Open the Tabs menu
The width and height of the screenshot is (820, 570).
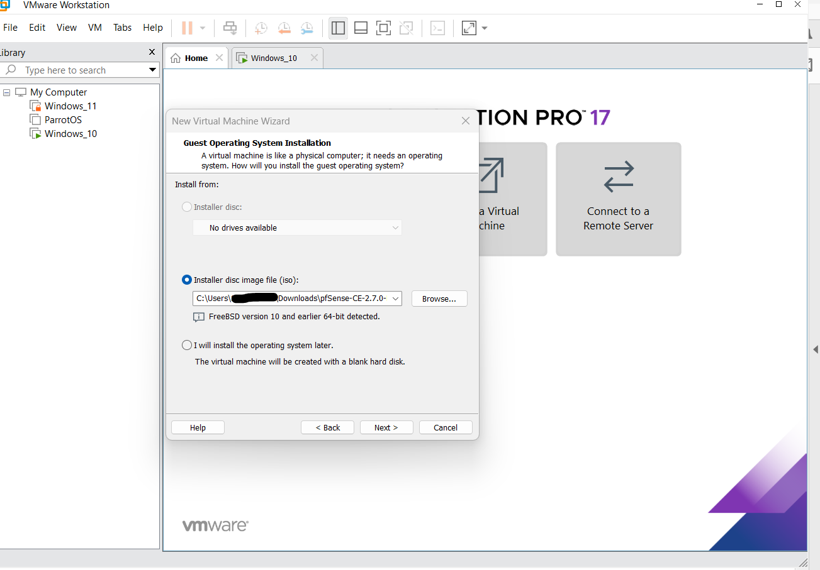pos(123,28)
